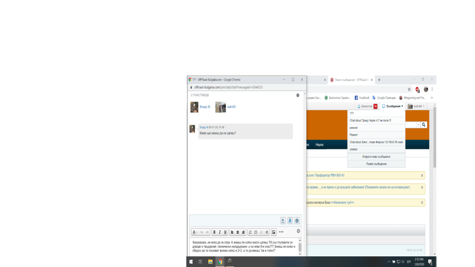Center align the text
The height and width of the screenshot is (267, 475).
click(x=237, y=232)
